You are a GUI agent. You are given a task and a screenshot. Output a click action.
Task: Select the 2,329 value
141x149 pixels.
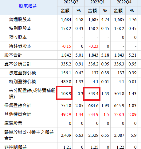(93, 135)
